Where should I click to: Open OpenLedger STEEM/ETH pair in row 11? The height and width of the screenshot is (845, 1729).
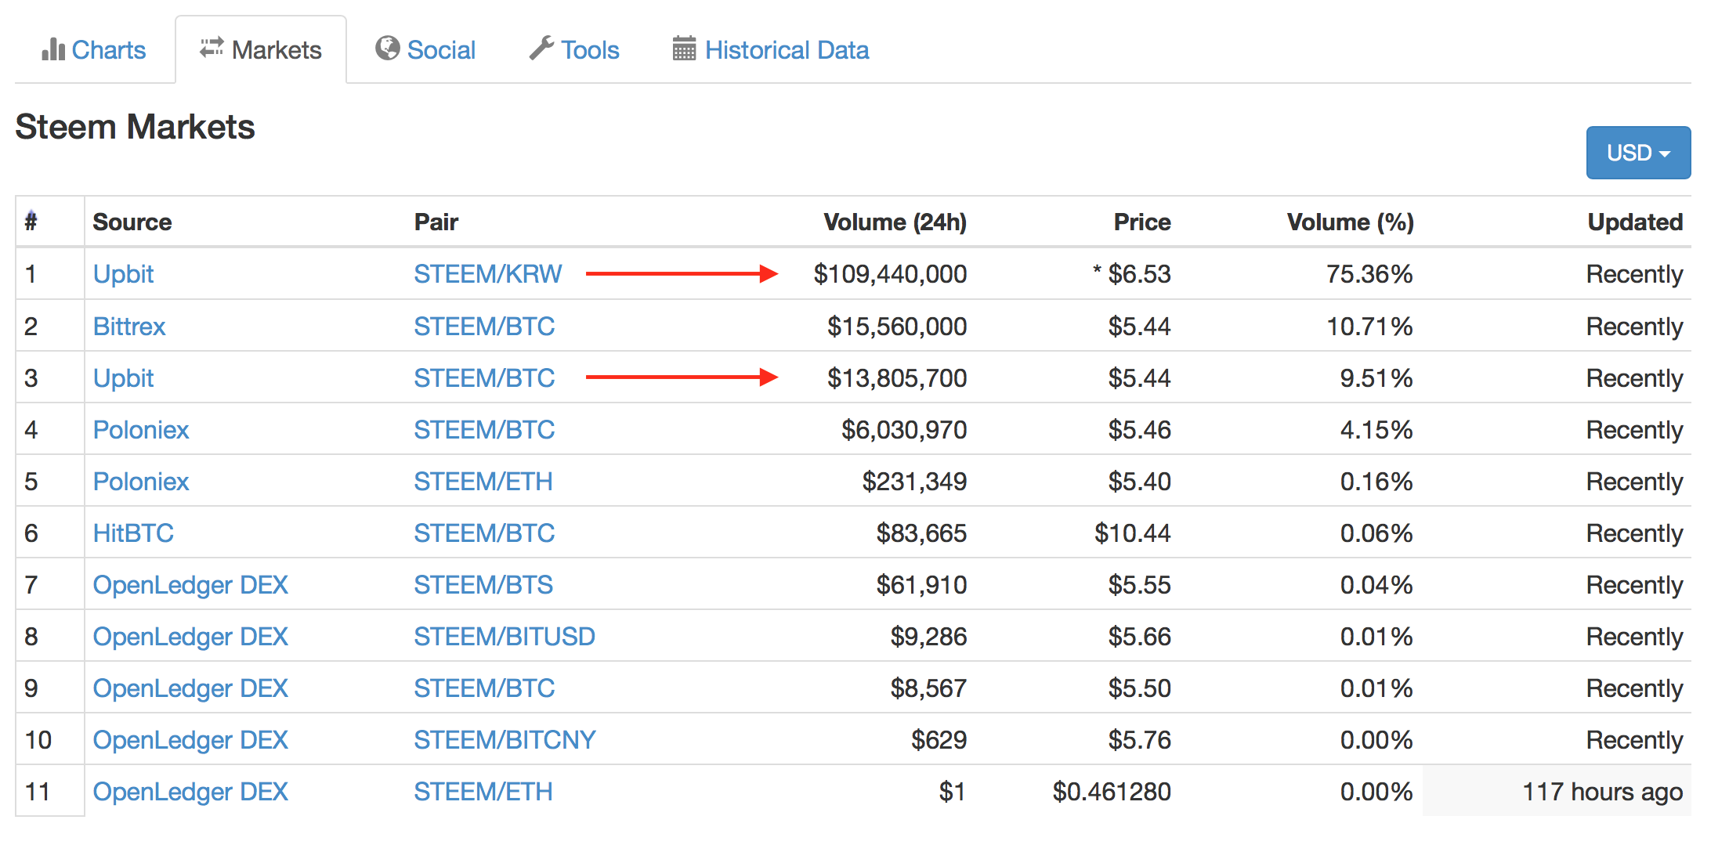point(483,792)
